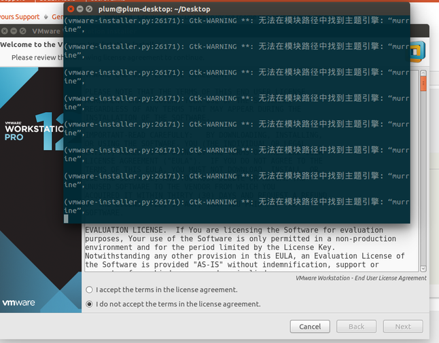
Task: Click the orange license scrollbar thumb
Action: point(423,84)
